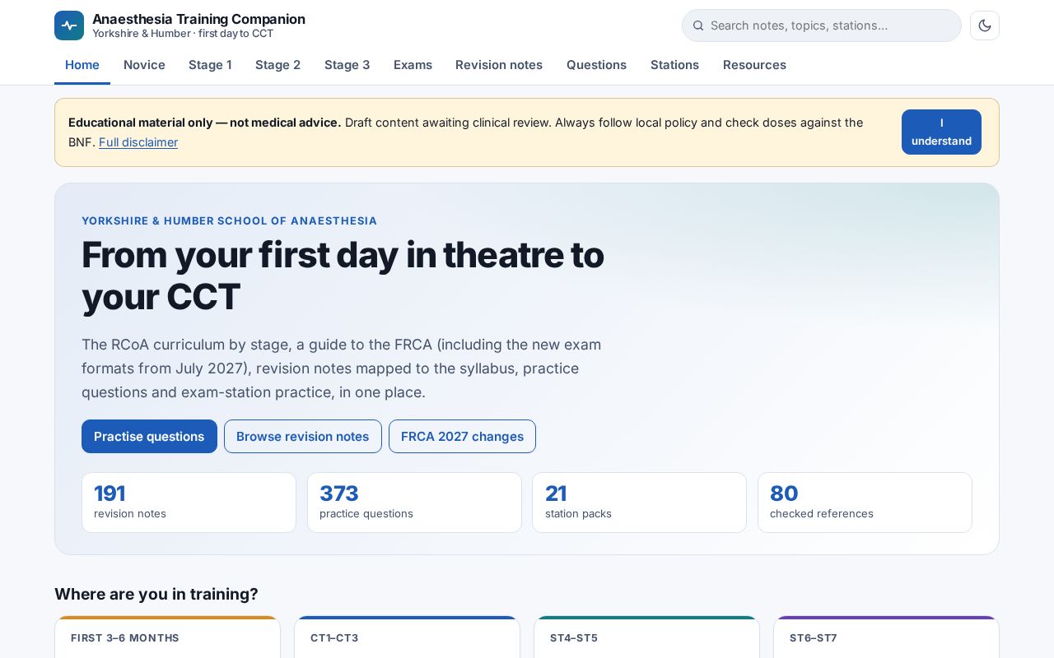Open the Home tab
This screenshot has height=658, width=1054.
(82, 65)
